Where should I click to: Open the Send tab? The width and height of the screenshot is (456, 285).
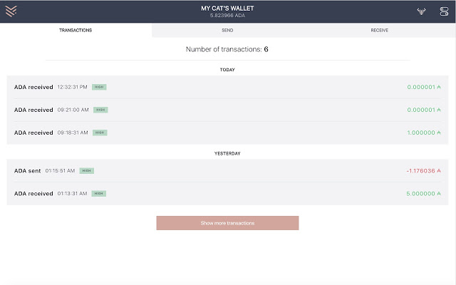[x=227, y=31]
